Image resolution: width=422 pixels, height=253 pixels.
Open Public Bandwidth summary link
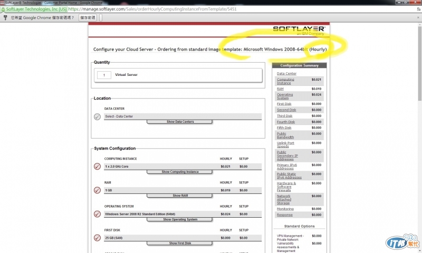click(x=285, y=135)
